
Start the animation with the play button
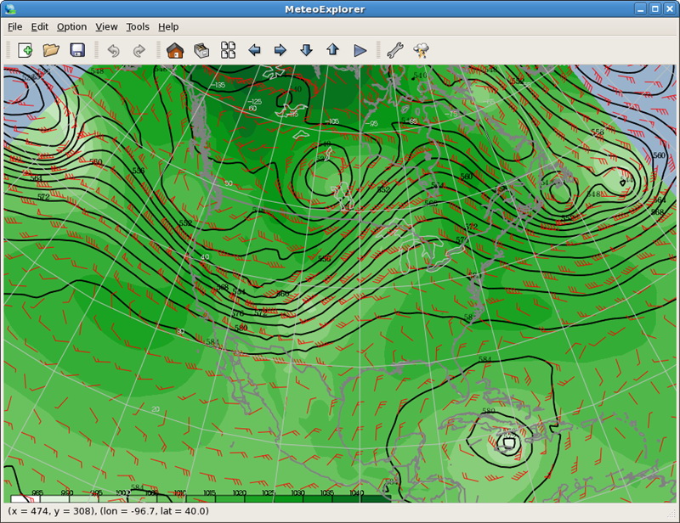[360, 50]
